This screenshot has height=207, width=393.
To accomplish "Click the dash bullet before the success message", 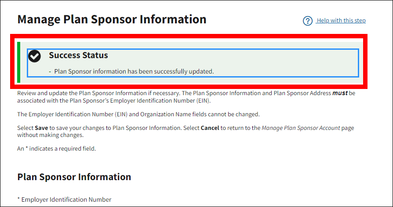I will click(x=50, y=71).
